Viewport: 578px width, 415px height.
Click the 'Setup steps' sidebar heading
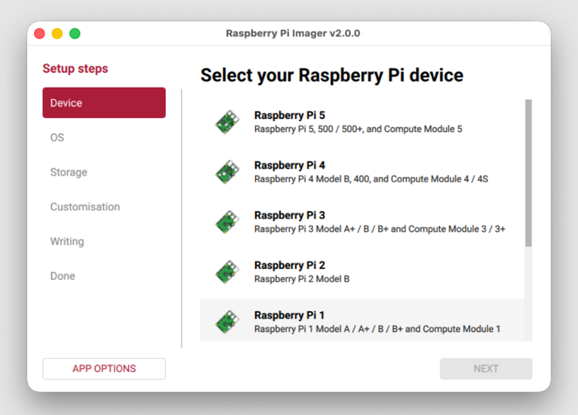75,68
